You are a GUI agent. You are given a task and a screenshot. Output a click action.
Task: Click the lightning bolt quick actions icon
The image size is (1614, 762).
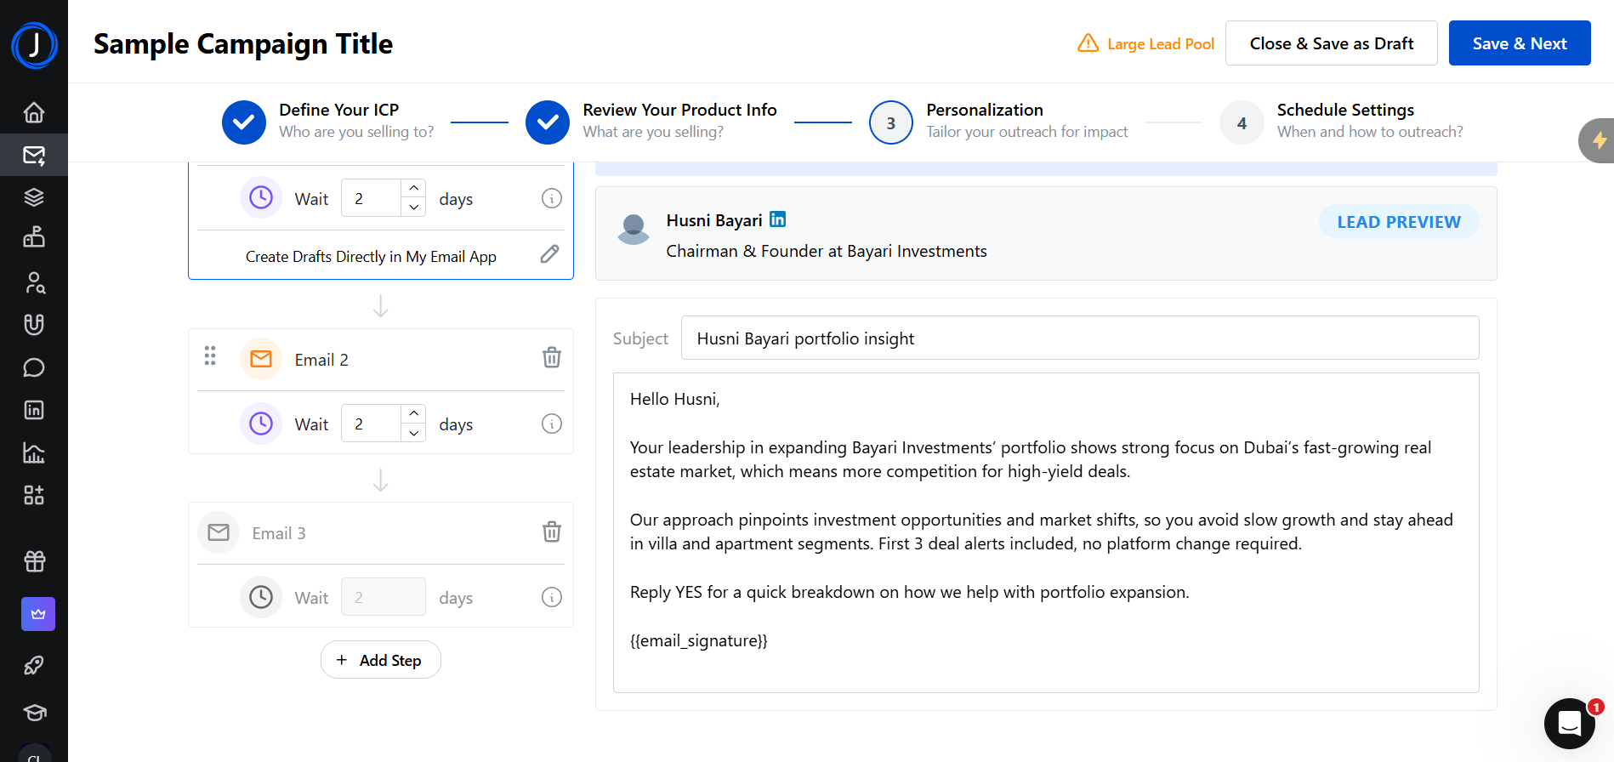pyautogui.click(x=1598, y=140)
